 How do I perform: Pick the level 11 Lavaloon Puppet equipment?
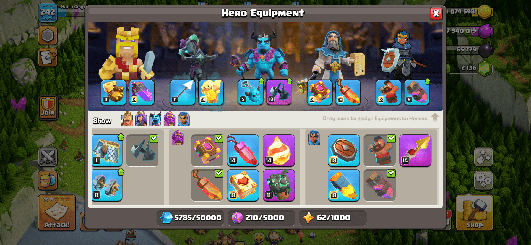279,185
